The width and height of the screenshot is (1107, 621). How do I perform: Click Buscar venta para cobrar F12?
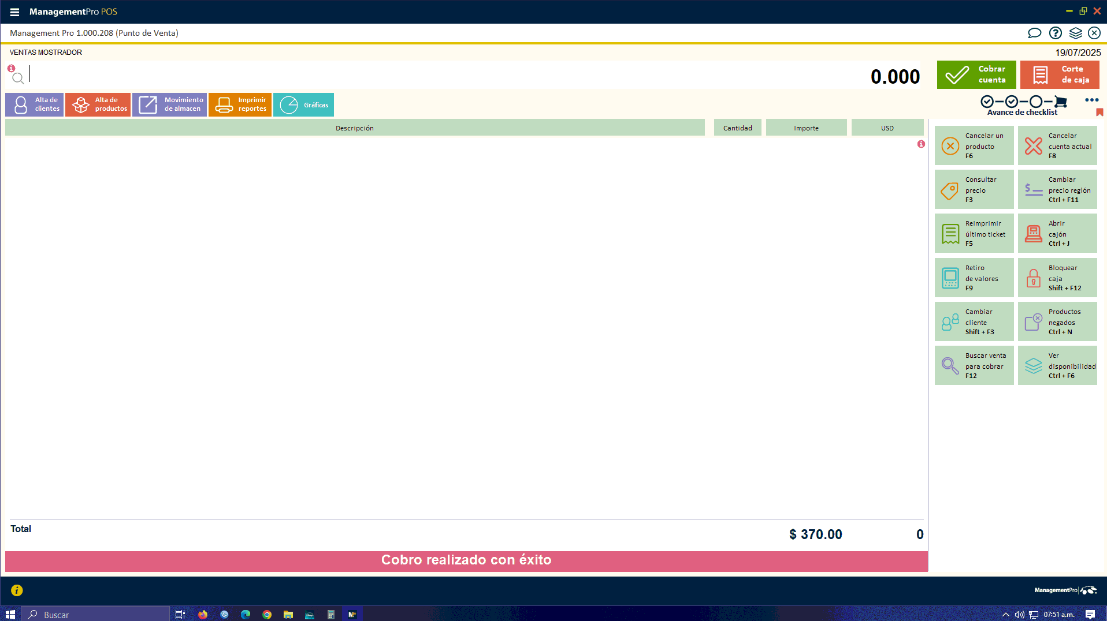[974, 365]
